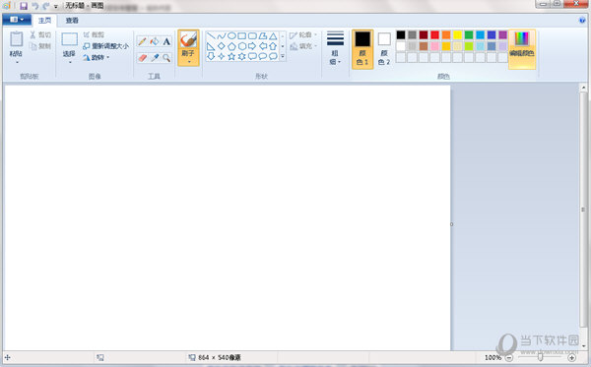Choose the Six-point star shape

[x=242, y=56]
